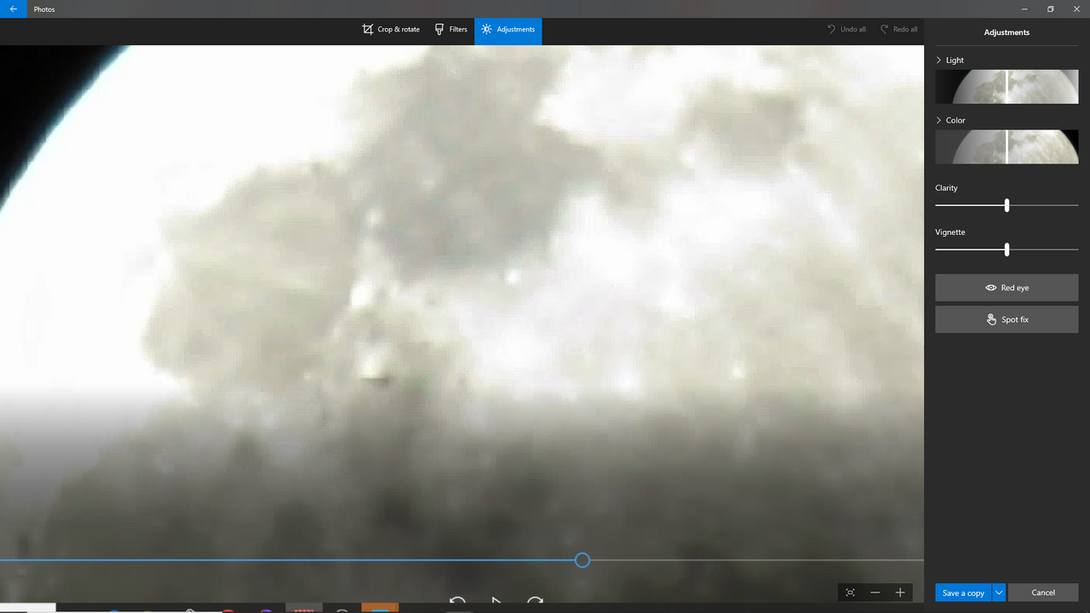Screen dimensions: 1090x613
Task: Switch to the Filters tab
Action: [x=451, y=29]
